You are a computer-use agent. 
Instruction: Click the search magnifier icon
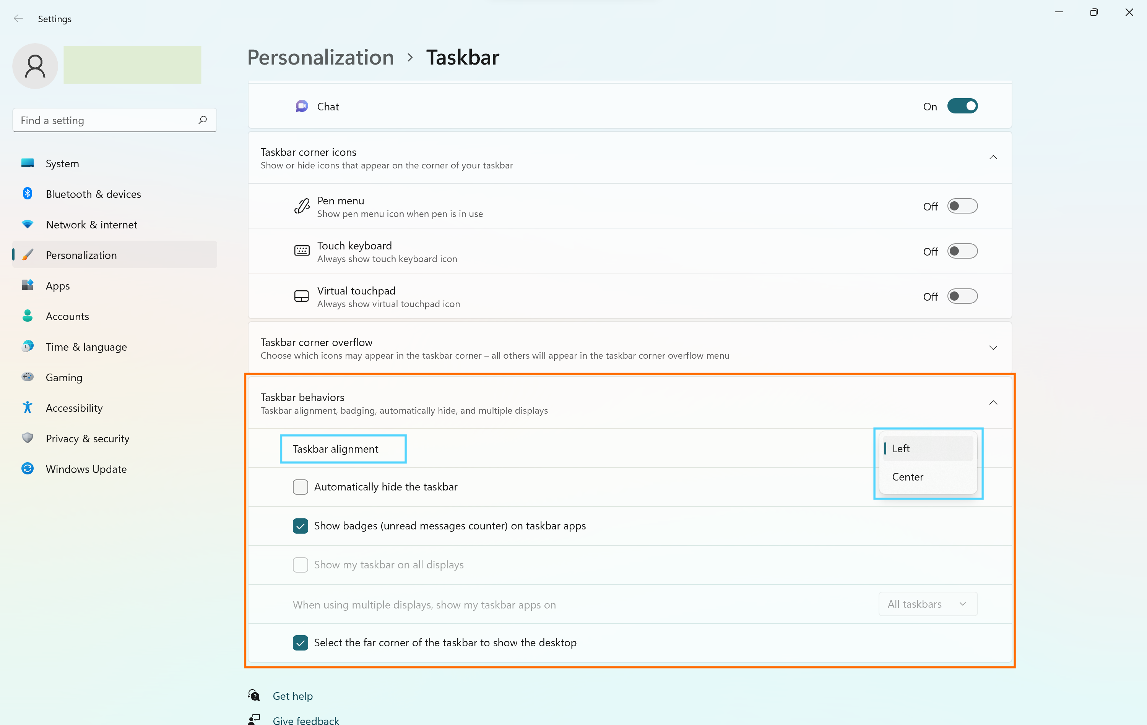coord(202,120)
